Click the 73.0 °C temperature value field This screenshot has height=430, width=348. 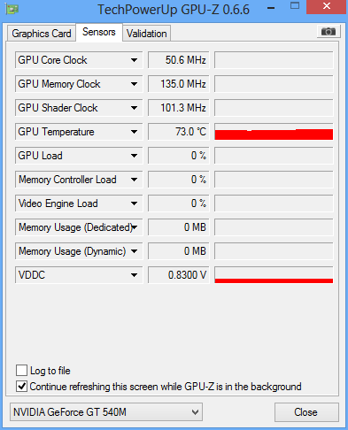178,132
